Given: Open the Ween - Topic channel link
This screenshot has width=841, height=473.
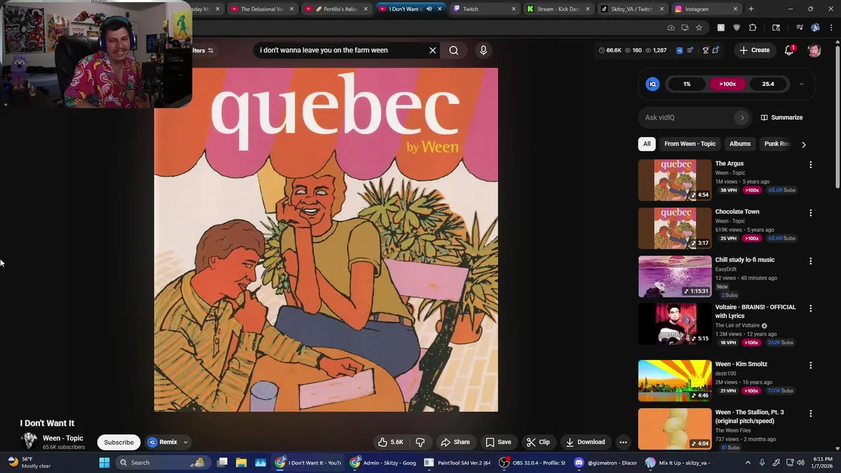Looking at the screenshot, I should click(x=63, y=438).
